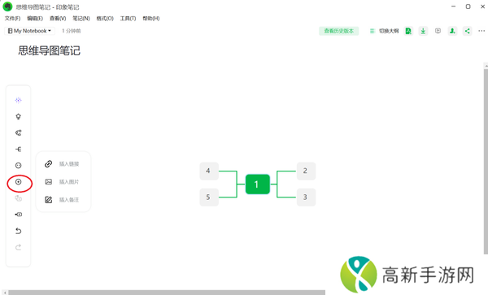Click the chain link icon for 插入链接
Image resolution: width=488 pixels, height=295 pixels.
49,164
